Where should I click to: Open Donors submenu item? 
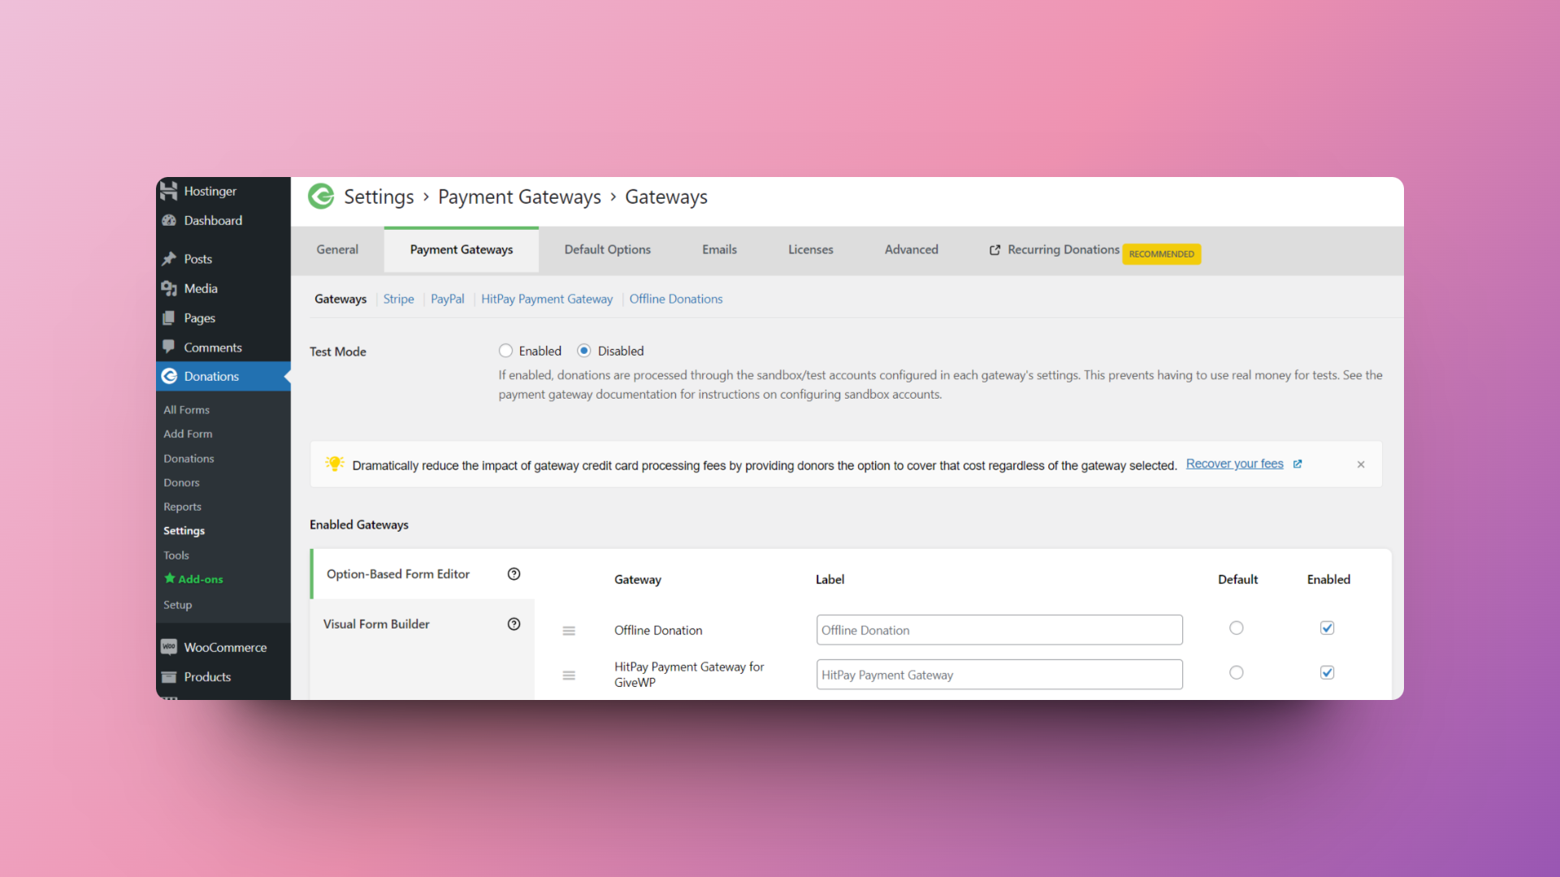181,482
